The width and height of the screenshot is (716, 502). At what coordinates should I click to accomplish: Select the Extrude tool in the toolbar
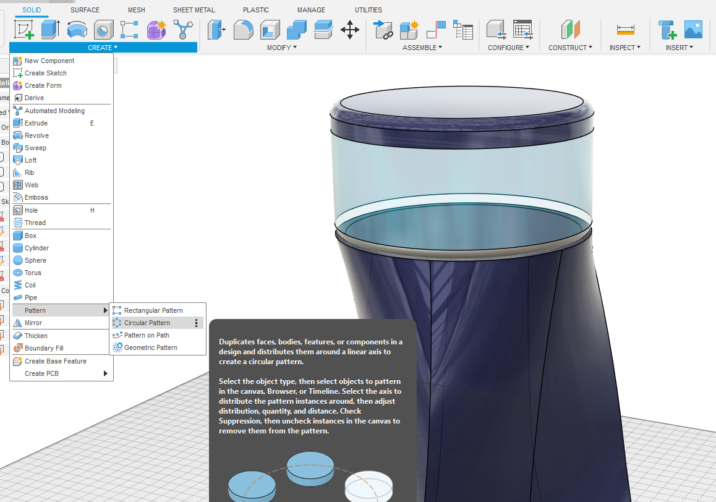coord(50,30)
